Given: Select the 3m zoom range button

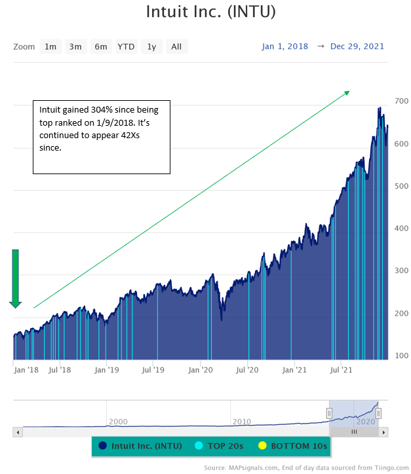Looking at the screenshot, I should point(75,46).
